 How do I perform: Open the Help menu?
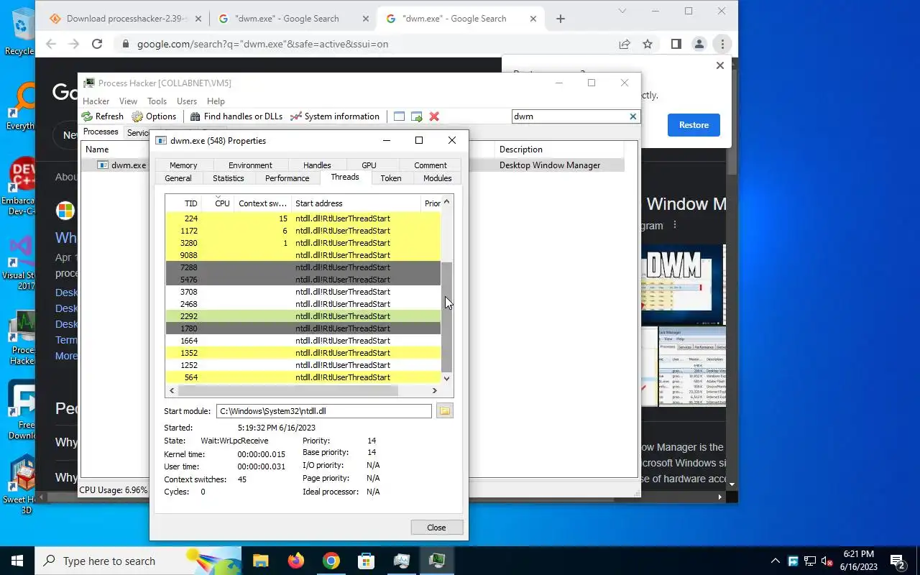(x=216, y=101)
